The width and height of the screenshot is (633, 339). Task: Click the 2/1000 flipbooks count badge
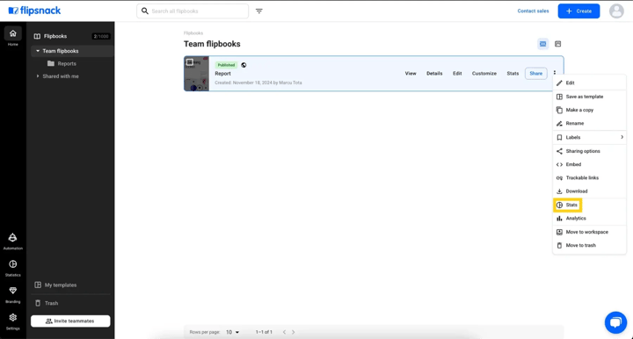pyautogui.click(x=101, y=36)
